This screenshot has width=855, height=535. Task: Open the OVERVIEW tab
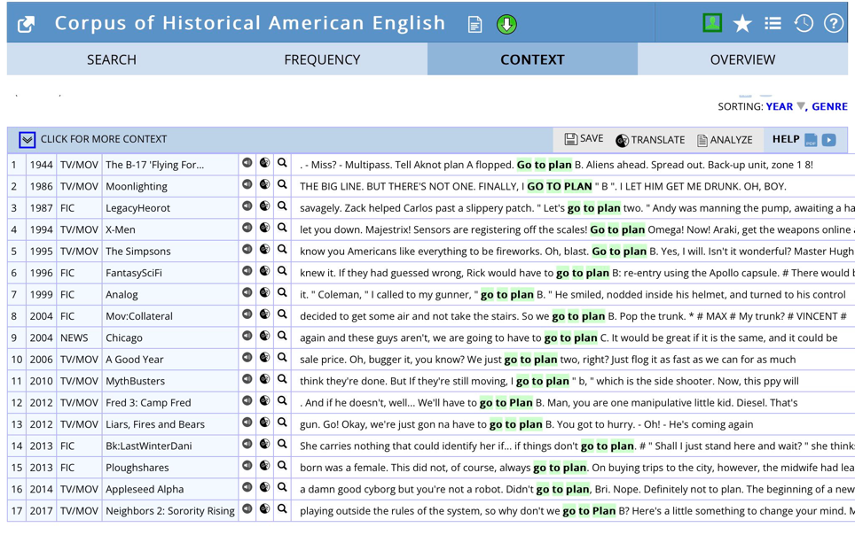tap(742, 59)
